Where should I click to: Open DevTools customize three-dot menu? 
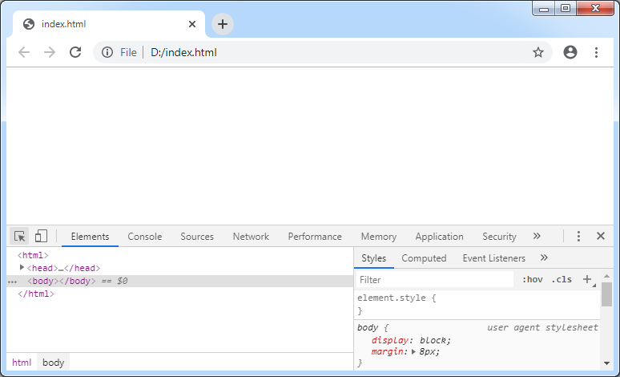pyautogui.click(x=578, y=237)
